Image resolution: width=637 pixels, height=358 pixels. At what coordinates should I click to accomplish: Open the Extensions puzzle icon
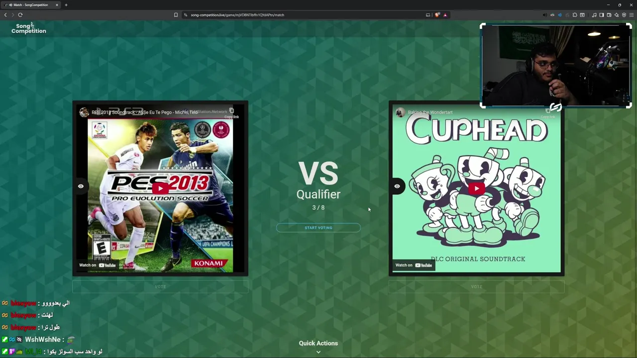pos(575,15)
